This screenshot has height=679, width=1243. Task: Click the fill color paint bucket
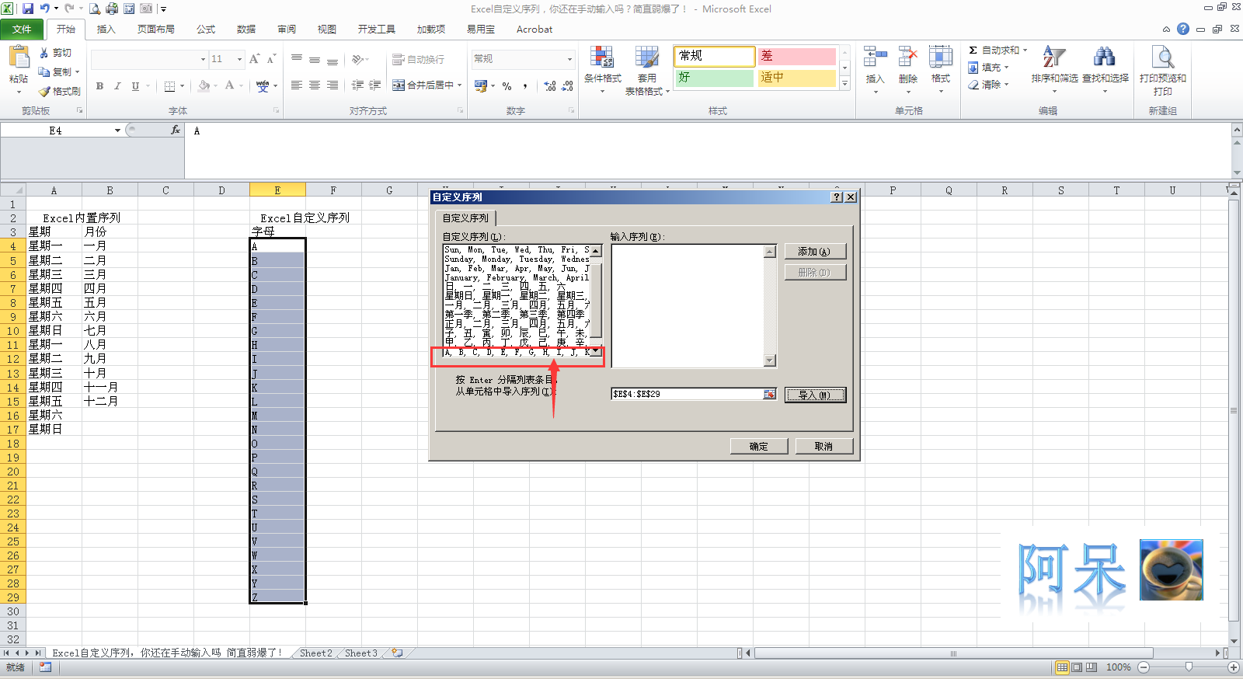(x=204, y=86)
